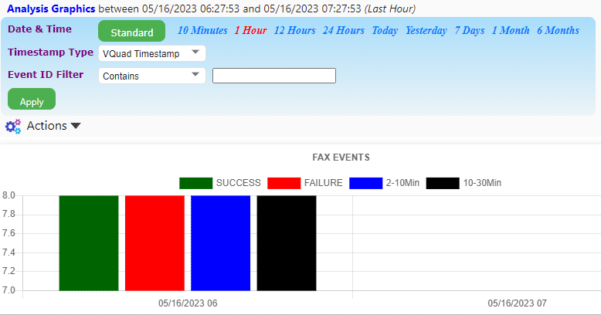Select the 1 Month time range
This screenshot has height=315, width=601.
click(x=511, y=31)
